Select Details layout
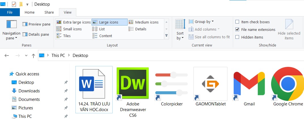This screenshot has height=119, width=304. [138, 29]
